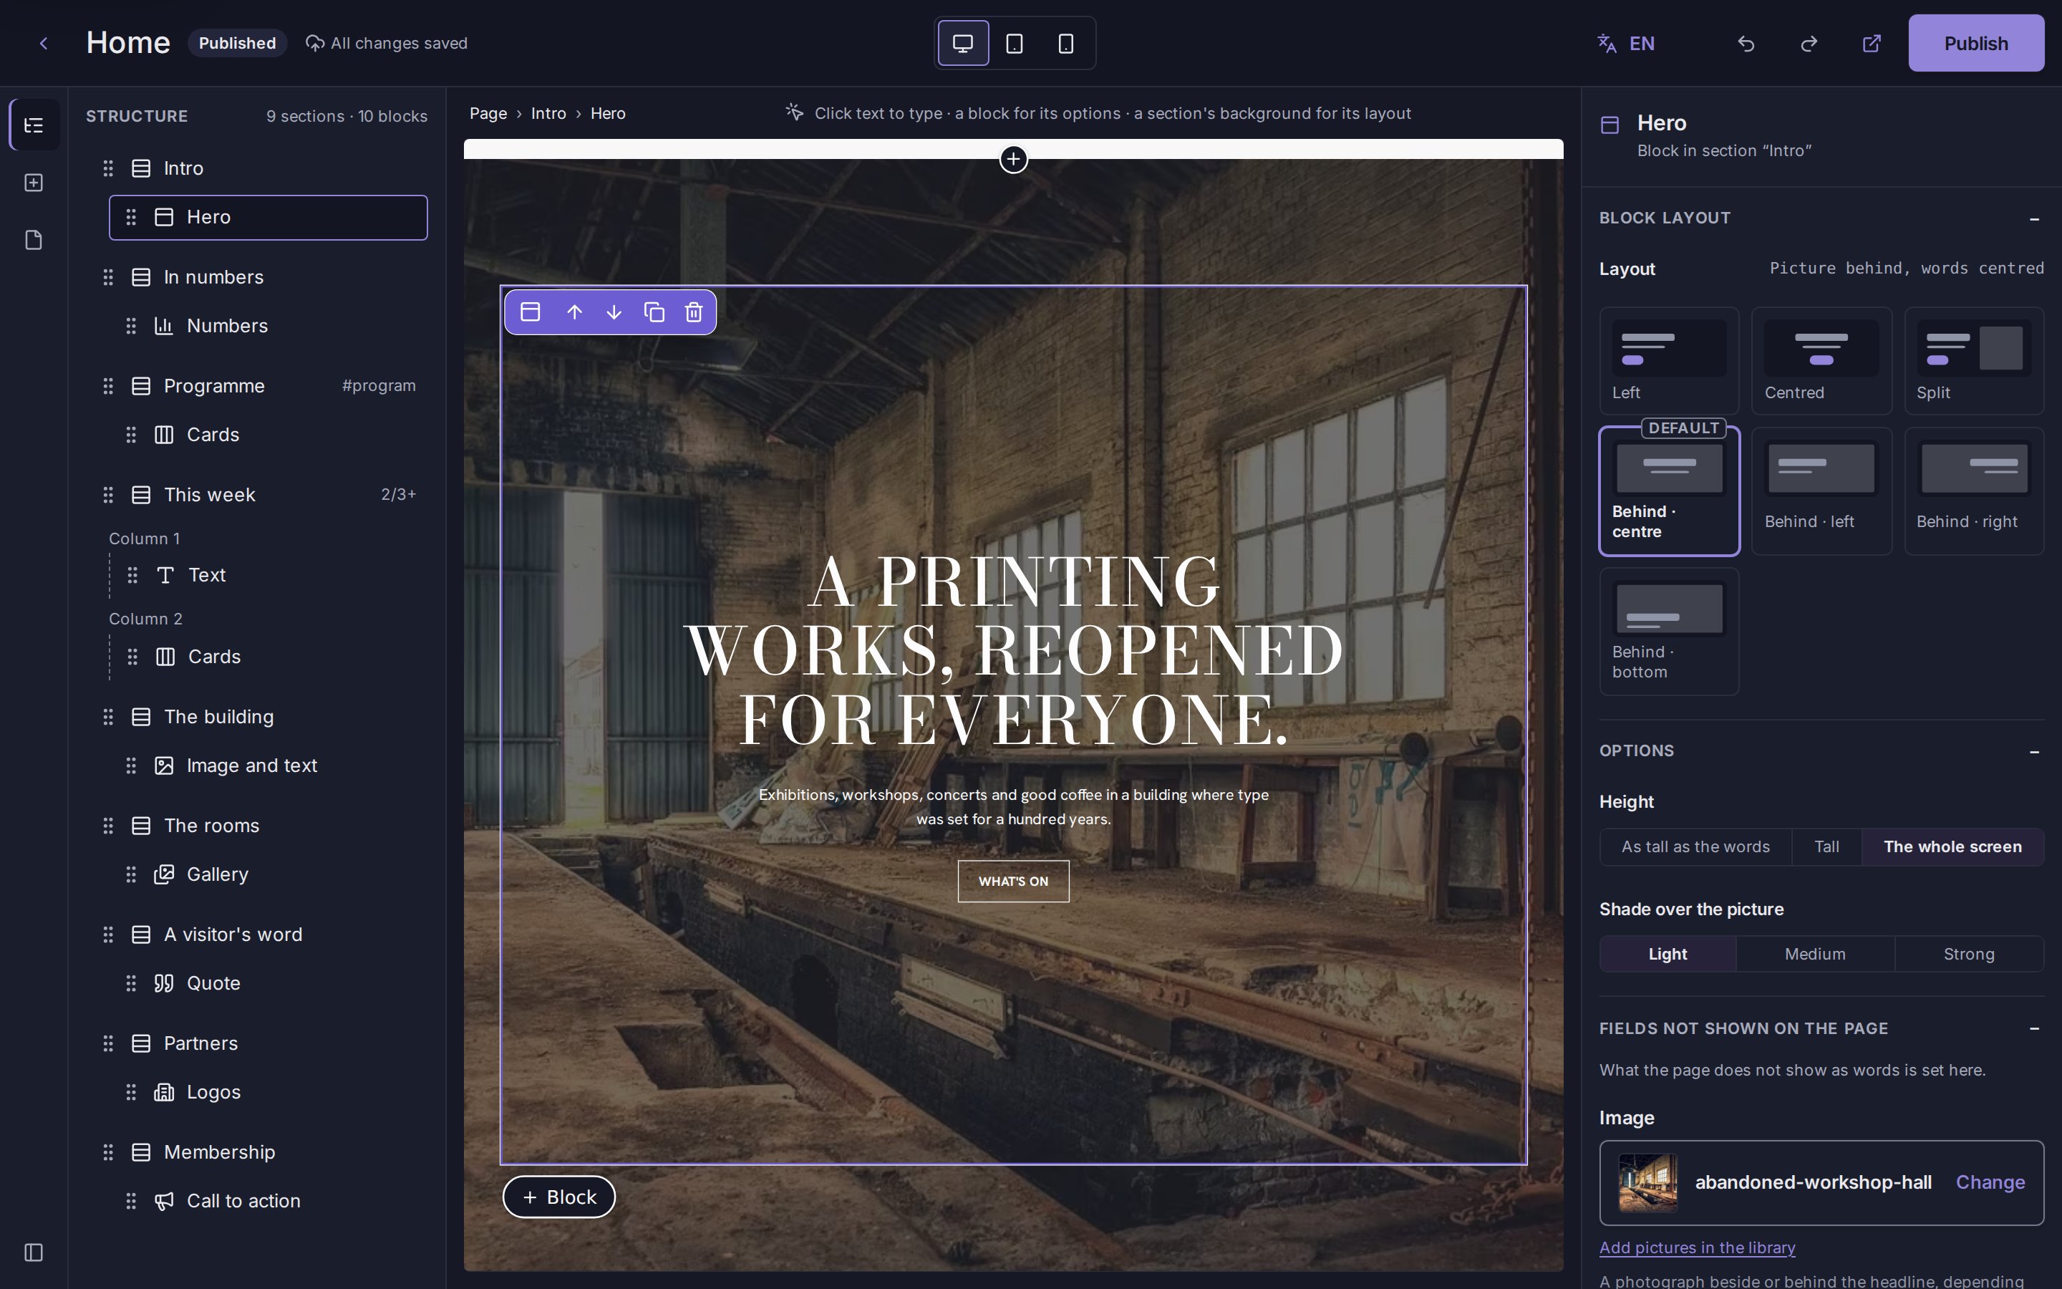Go back using the left chevron arrow

click(44, 44)
